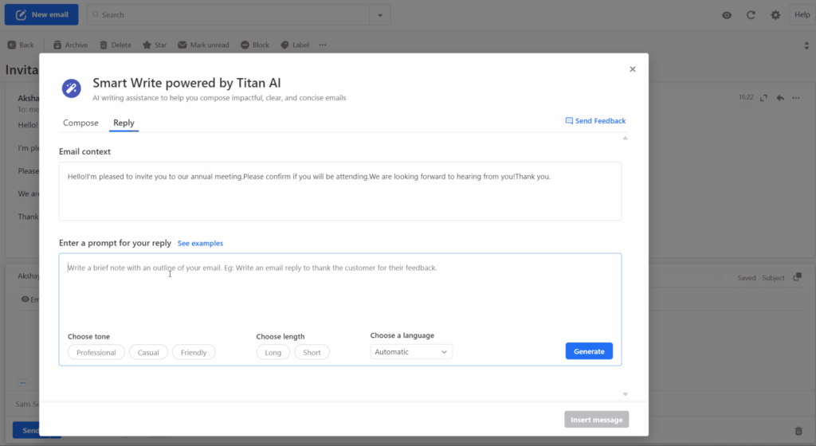Click the email timestamp 16:22
Image resolution: width=816 pixels, height=446 pixels.
[x=746, y=97]
